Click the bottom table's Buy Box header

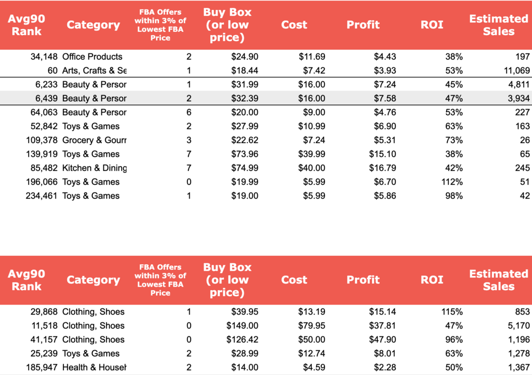coord(227,280)
